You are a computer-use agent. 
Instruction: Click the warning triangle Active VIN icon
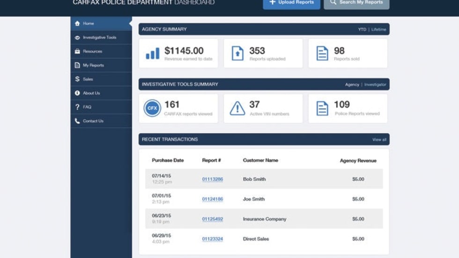237,109
